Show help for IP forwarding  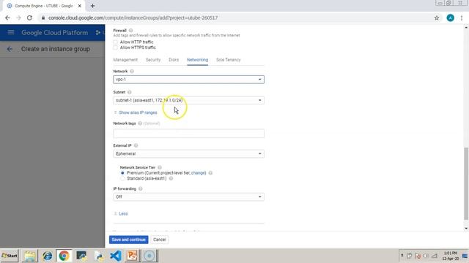pos(141,188)
